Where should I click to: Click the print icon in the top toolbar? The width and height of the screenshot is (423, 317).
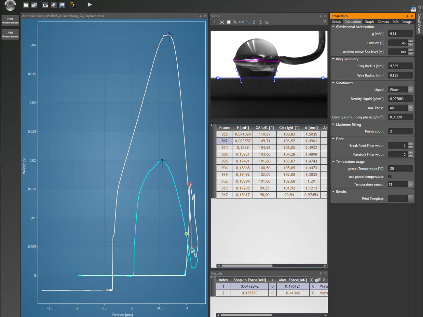click(x=53, y=5)
